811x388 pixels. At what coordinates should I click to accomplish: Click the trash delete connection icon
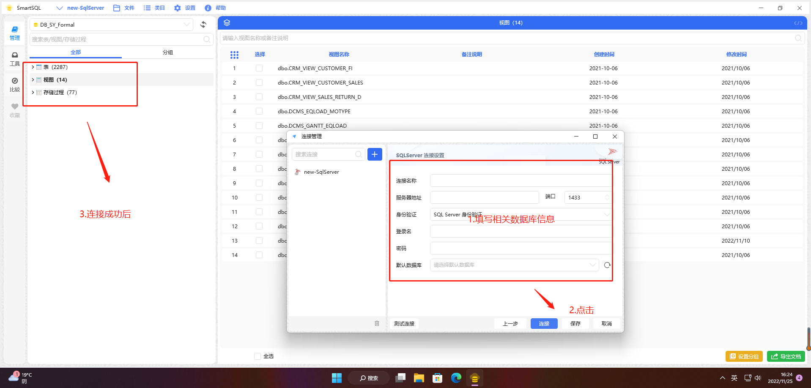pos(377,323)
